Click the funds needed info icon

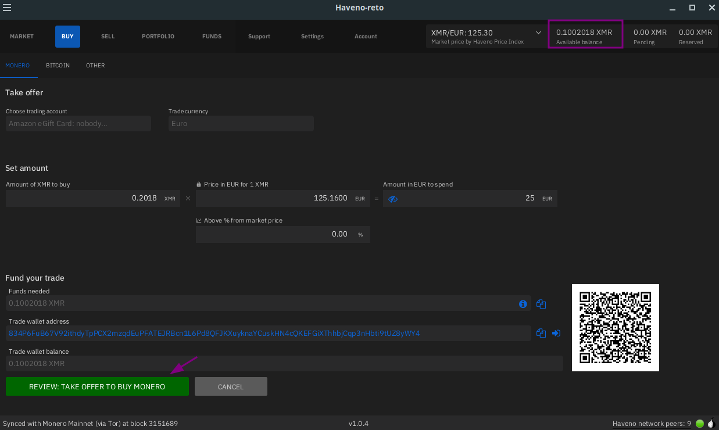(x=523, y=303)
